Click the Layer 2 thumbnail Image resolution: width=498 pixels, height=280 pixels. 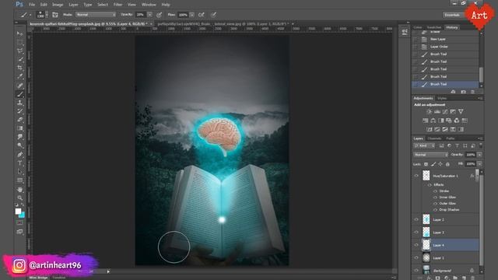(426, 219)
